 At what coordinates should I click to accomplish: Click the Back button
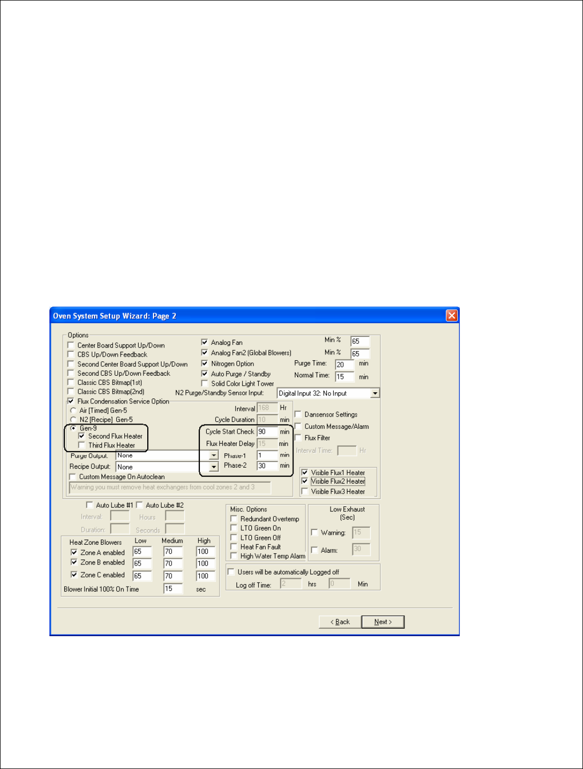tap(340, 622)
